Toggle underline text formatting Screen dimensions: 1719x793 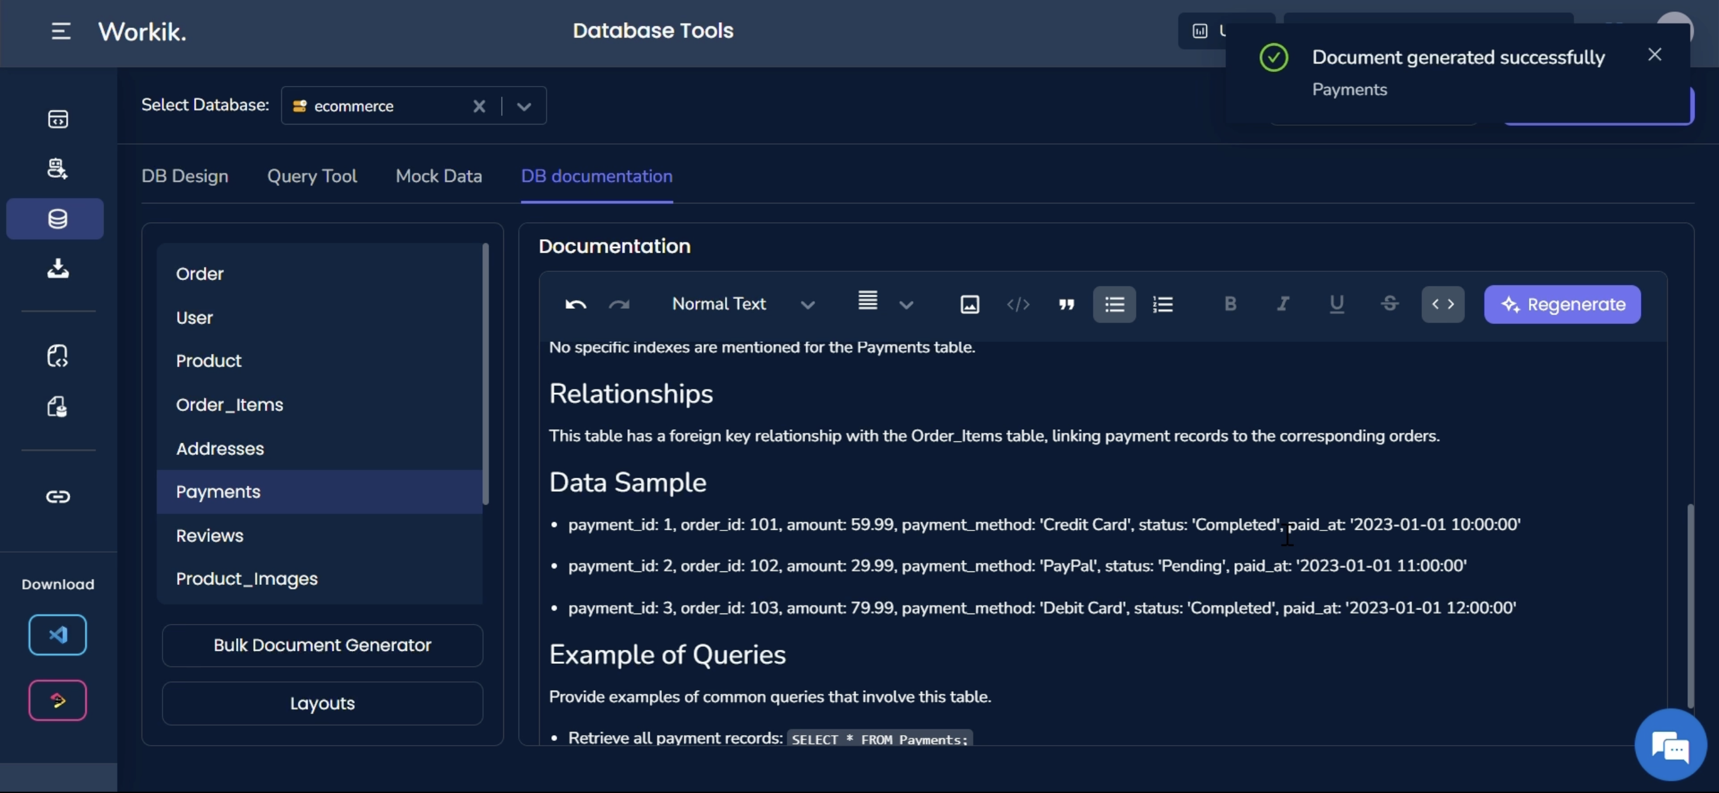1337,304
